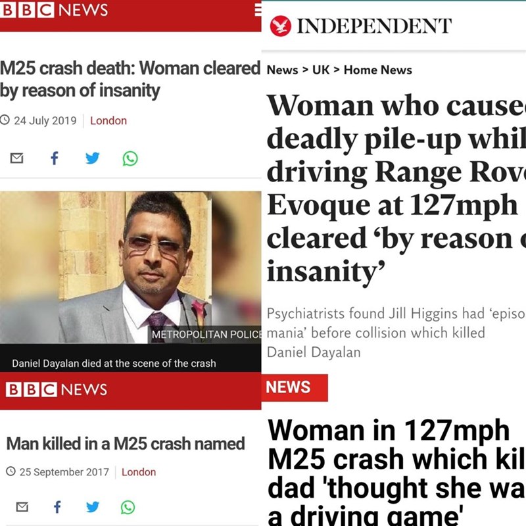This screenshot has width=526, height=526.
Task: Share top article on Twitter
Action: [93, 158]
